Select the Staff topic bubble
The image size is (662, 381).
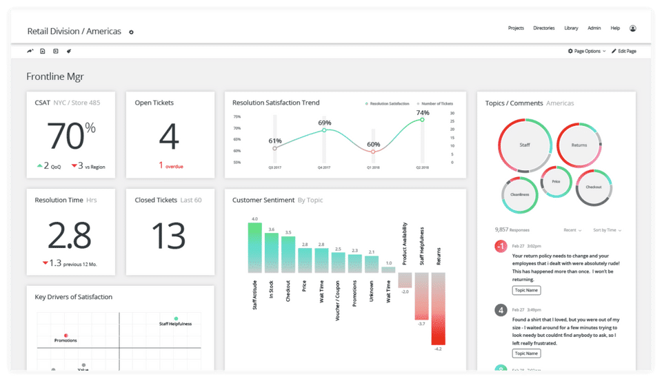[525, 145]
